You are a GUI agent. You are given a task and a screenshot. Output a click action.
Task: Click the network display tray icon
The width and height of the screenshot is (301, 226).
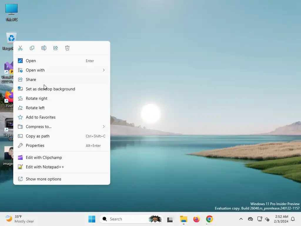click(260, 219)
